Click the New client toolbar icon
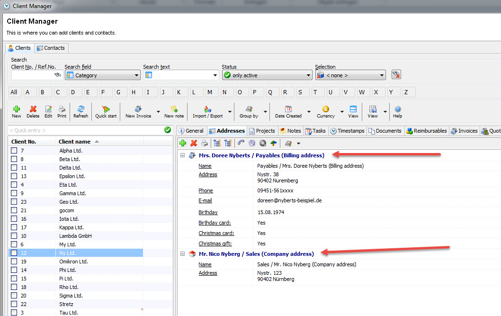The width and height of the screenshot is (501, 316). [x=17, y=111]
